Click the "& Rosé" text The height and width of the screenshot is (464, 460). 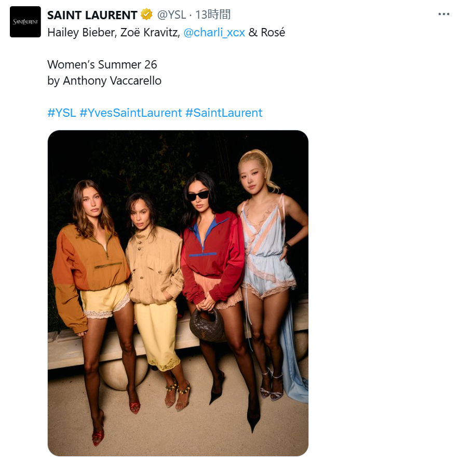click(267, 32)
